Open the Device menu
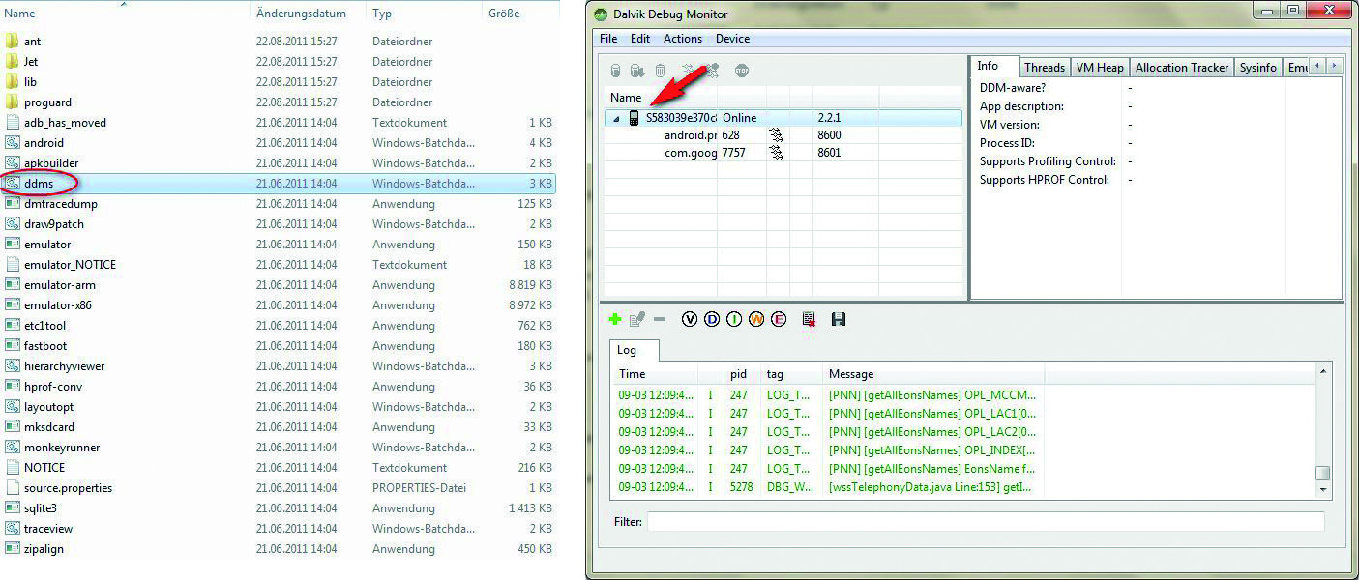Viewport: 1359px width, 580px height. click(732, 39)
